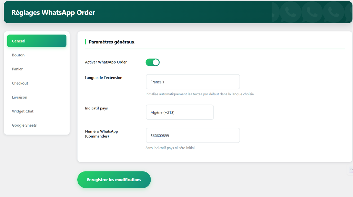Image resolution: width=353 pixels, height=197 pixels.
Task: Click the Sans indicatif pays helper text
Action: (x=170, y=148)
